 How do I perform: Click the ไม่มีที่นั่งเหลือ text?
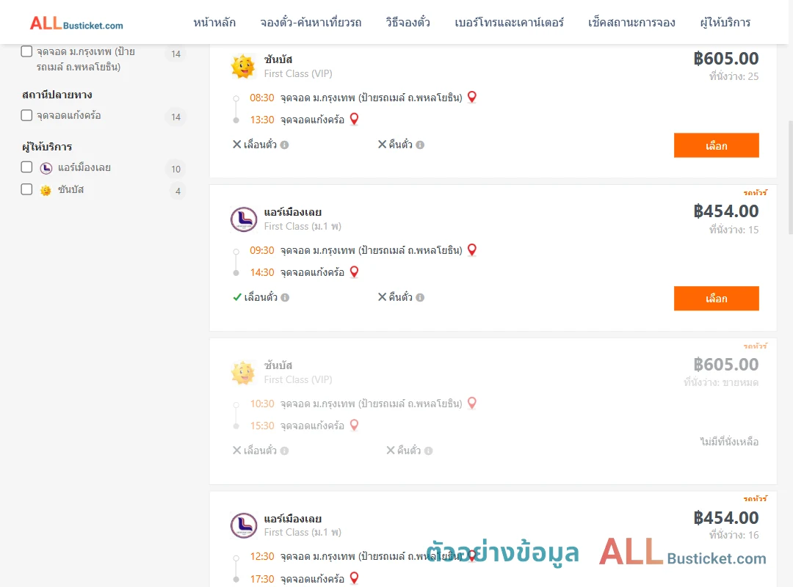pos(729,442)
